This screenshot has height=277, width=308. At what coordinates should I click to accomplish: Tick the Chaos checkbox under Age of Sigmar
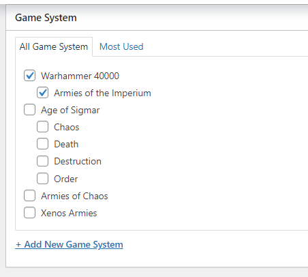tap(42, 127)
